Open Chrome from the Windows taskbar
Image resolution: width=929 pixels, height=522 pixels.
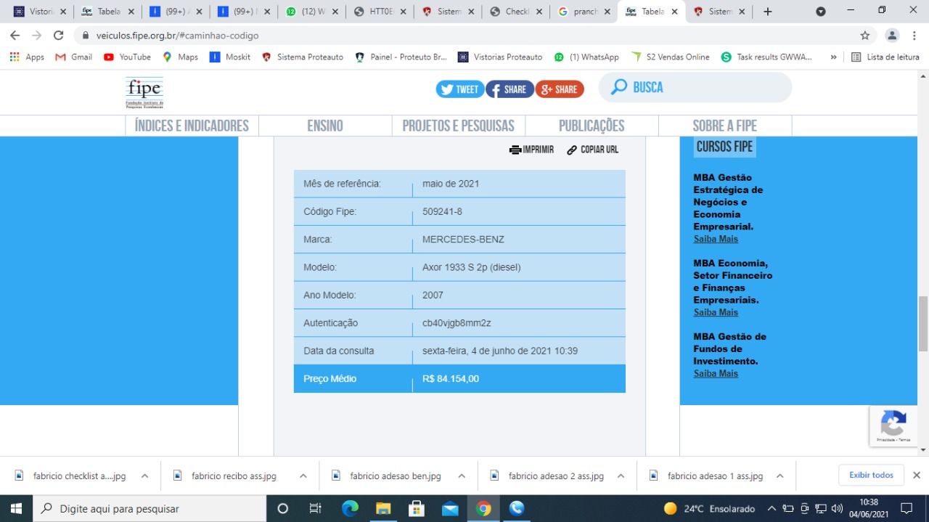tap(483, 508)
